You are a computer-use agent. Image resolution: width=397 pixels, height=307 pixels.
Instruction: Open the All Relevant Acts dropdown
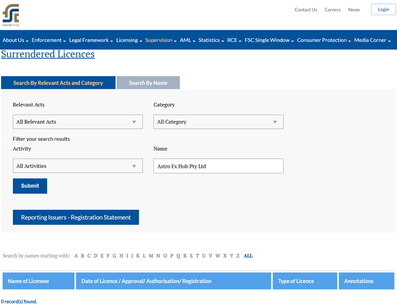coord(78,122)
